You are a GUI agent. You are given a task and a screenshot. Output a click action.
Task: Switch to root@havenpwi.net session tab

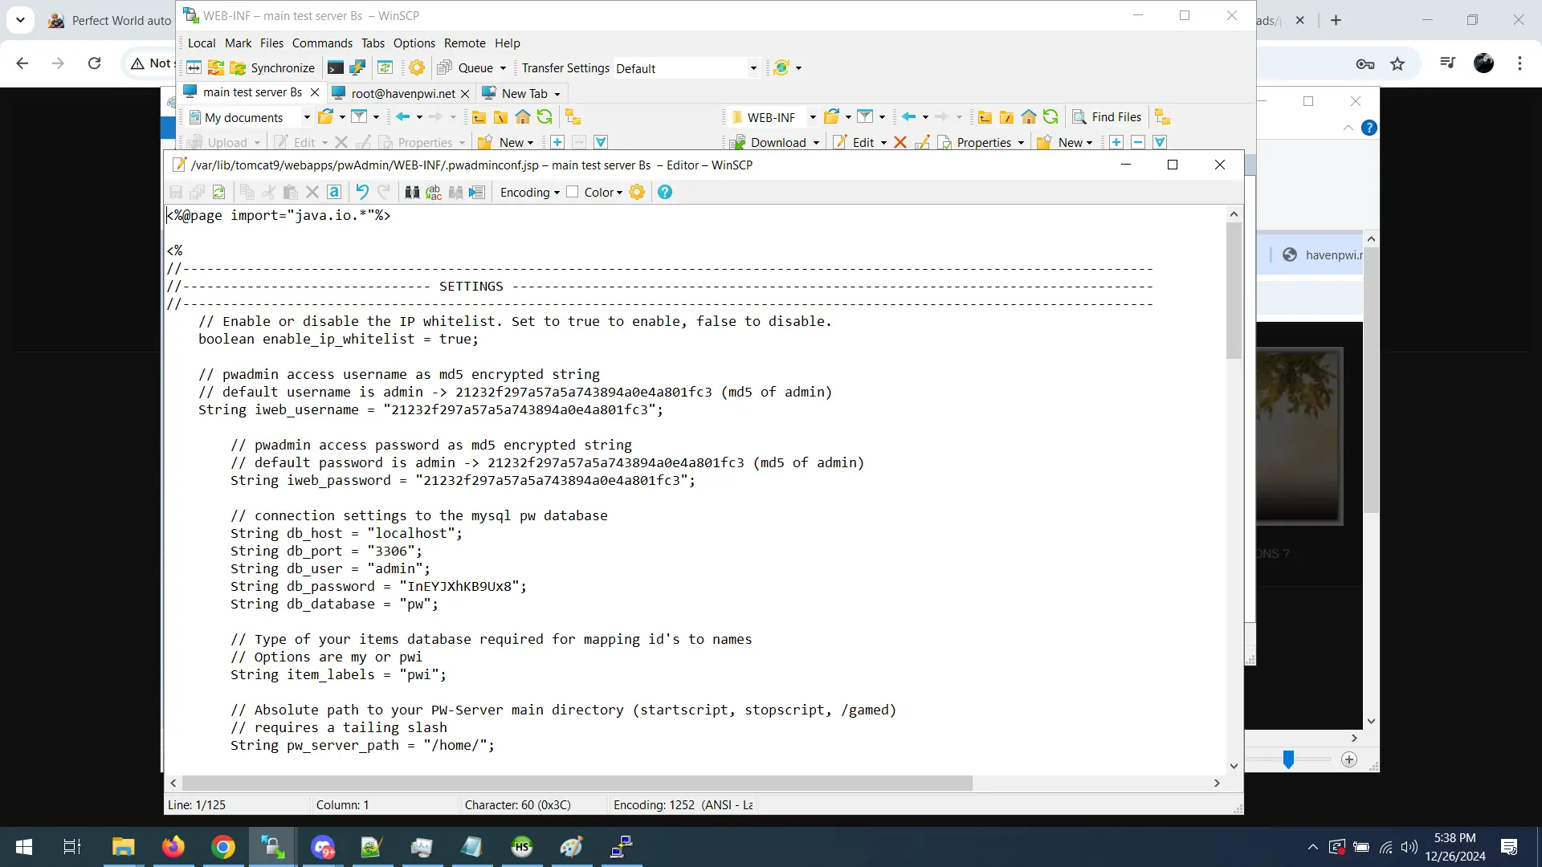pyautogui.click(x=402, y=93)
